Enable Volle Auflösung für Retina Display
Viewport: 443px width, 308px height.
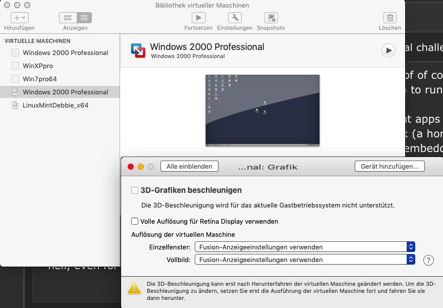point(135,221)
